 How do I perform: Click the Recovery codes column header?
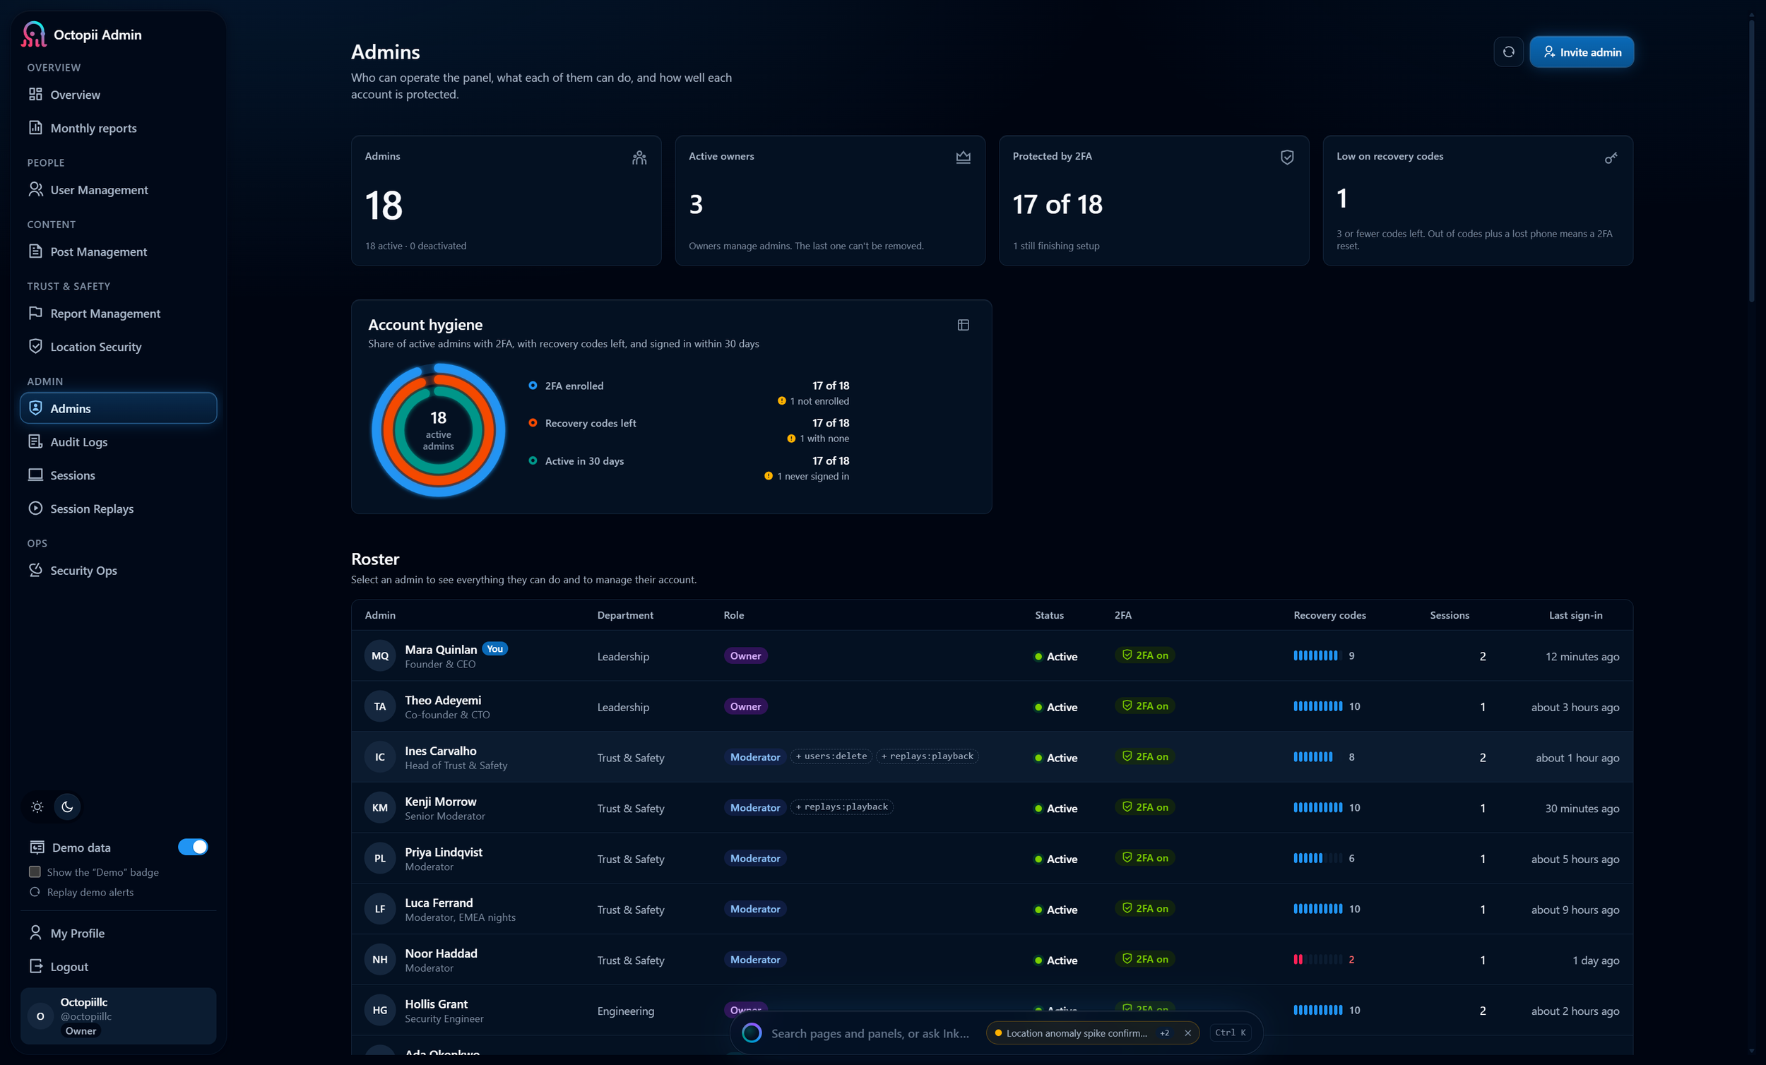pos(1329,615)
